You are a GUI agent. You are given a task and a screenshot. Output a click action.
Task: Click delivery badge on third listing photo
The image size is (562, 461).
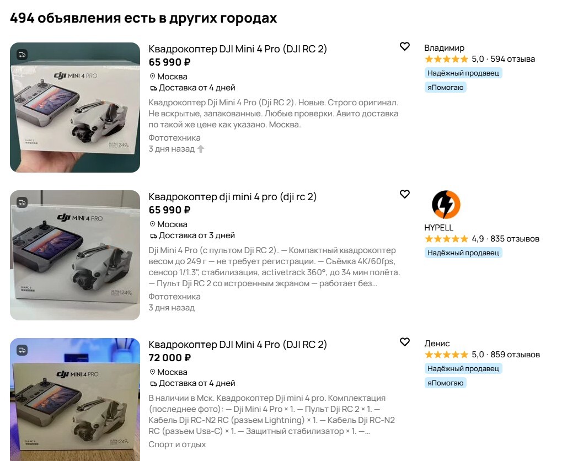pyautogui.click(x=22, y=350)
